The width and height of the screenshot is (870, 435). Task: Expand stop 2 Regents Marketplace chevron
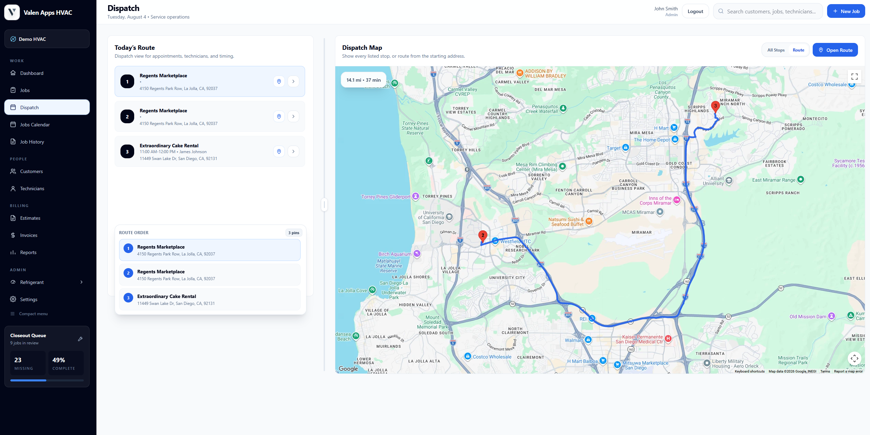(293, 116)
